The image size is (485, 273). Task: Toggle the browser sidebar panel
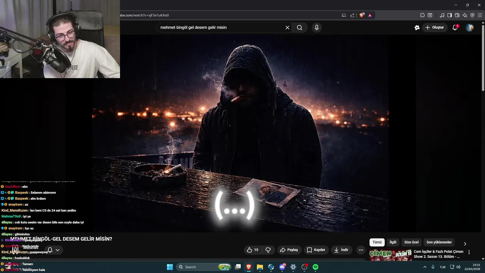point(449,15)
